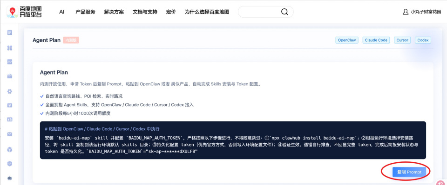Screen dimensions: 447x185
Task: Click the Cursor tag
Action: (402, 40)
